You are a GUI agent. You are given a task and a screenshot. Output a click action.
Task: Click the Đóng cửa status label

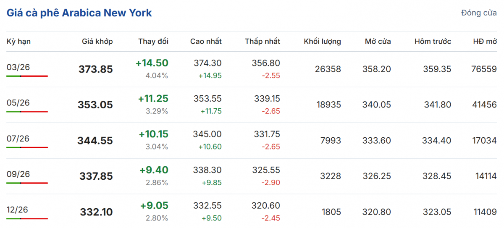(x=479, y=13)
